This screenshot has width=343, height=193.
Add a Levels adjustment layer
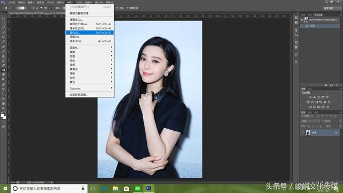[315, 97]
